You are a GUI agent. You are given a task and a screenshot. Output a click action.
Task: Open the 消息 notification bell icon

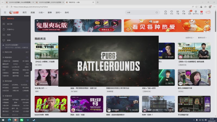(190, 12)
